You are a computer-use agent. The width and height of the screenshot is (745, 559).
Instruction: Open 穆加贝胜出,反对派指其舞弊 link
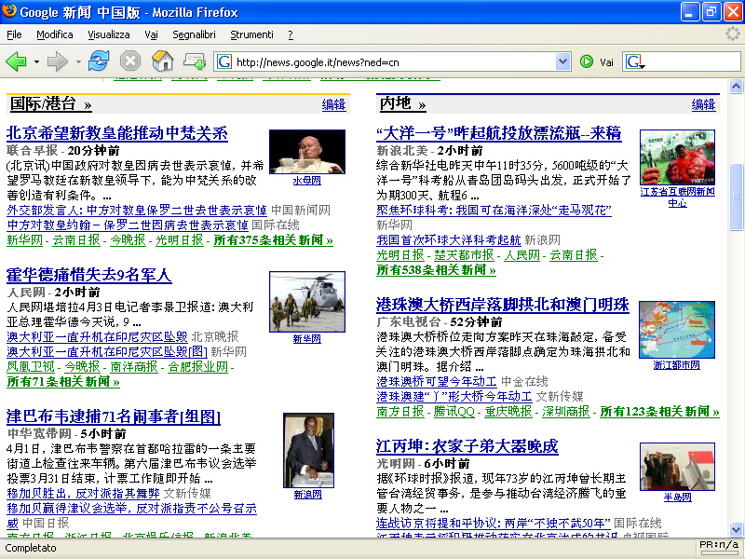[83, 494]
